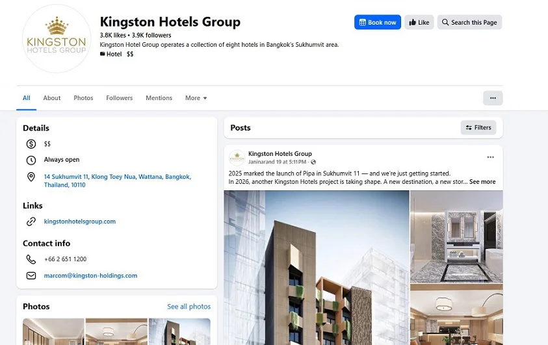The image size is (548, 345).
Task: Open the post Filters options
Action: [478, 128]
